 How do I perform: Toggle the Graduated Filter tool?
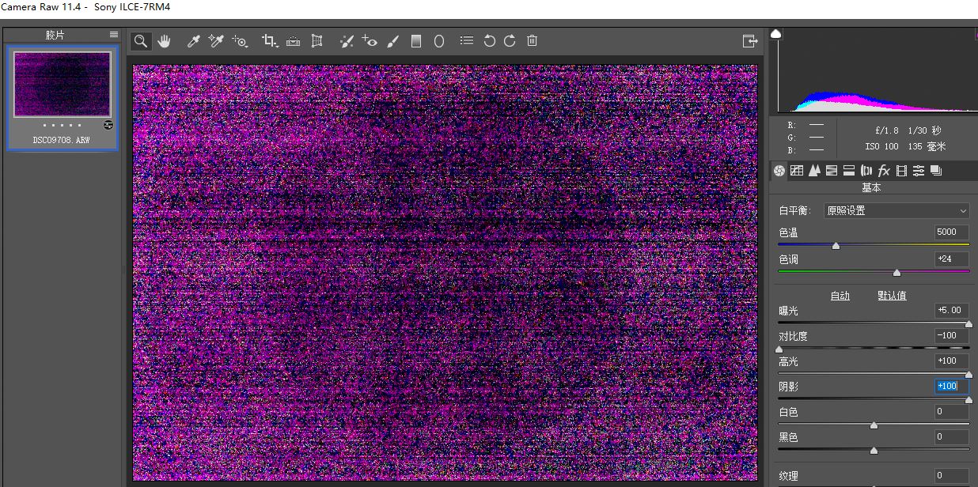tap(417, 41)
